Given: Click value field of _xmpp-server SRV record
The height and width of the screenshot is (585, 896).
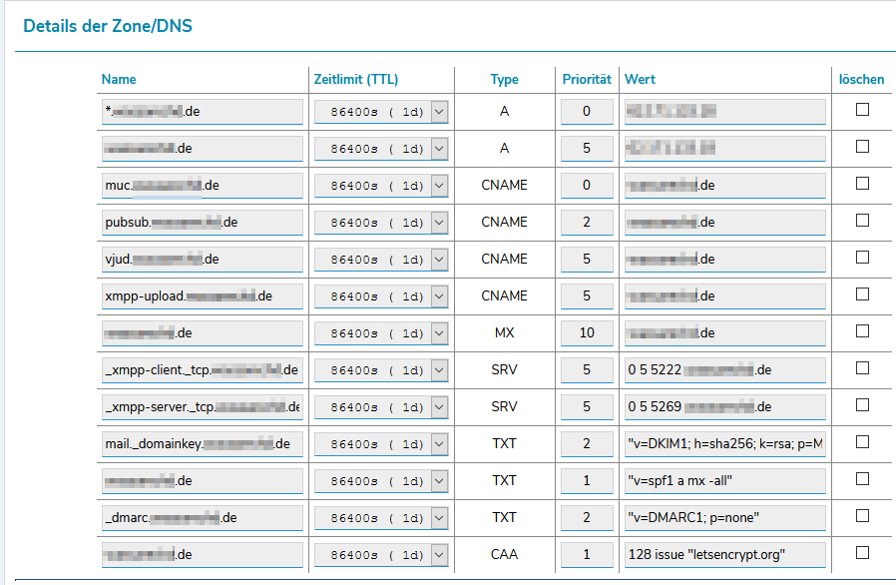Looking at the screenshot, I should click(724, 407).
